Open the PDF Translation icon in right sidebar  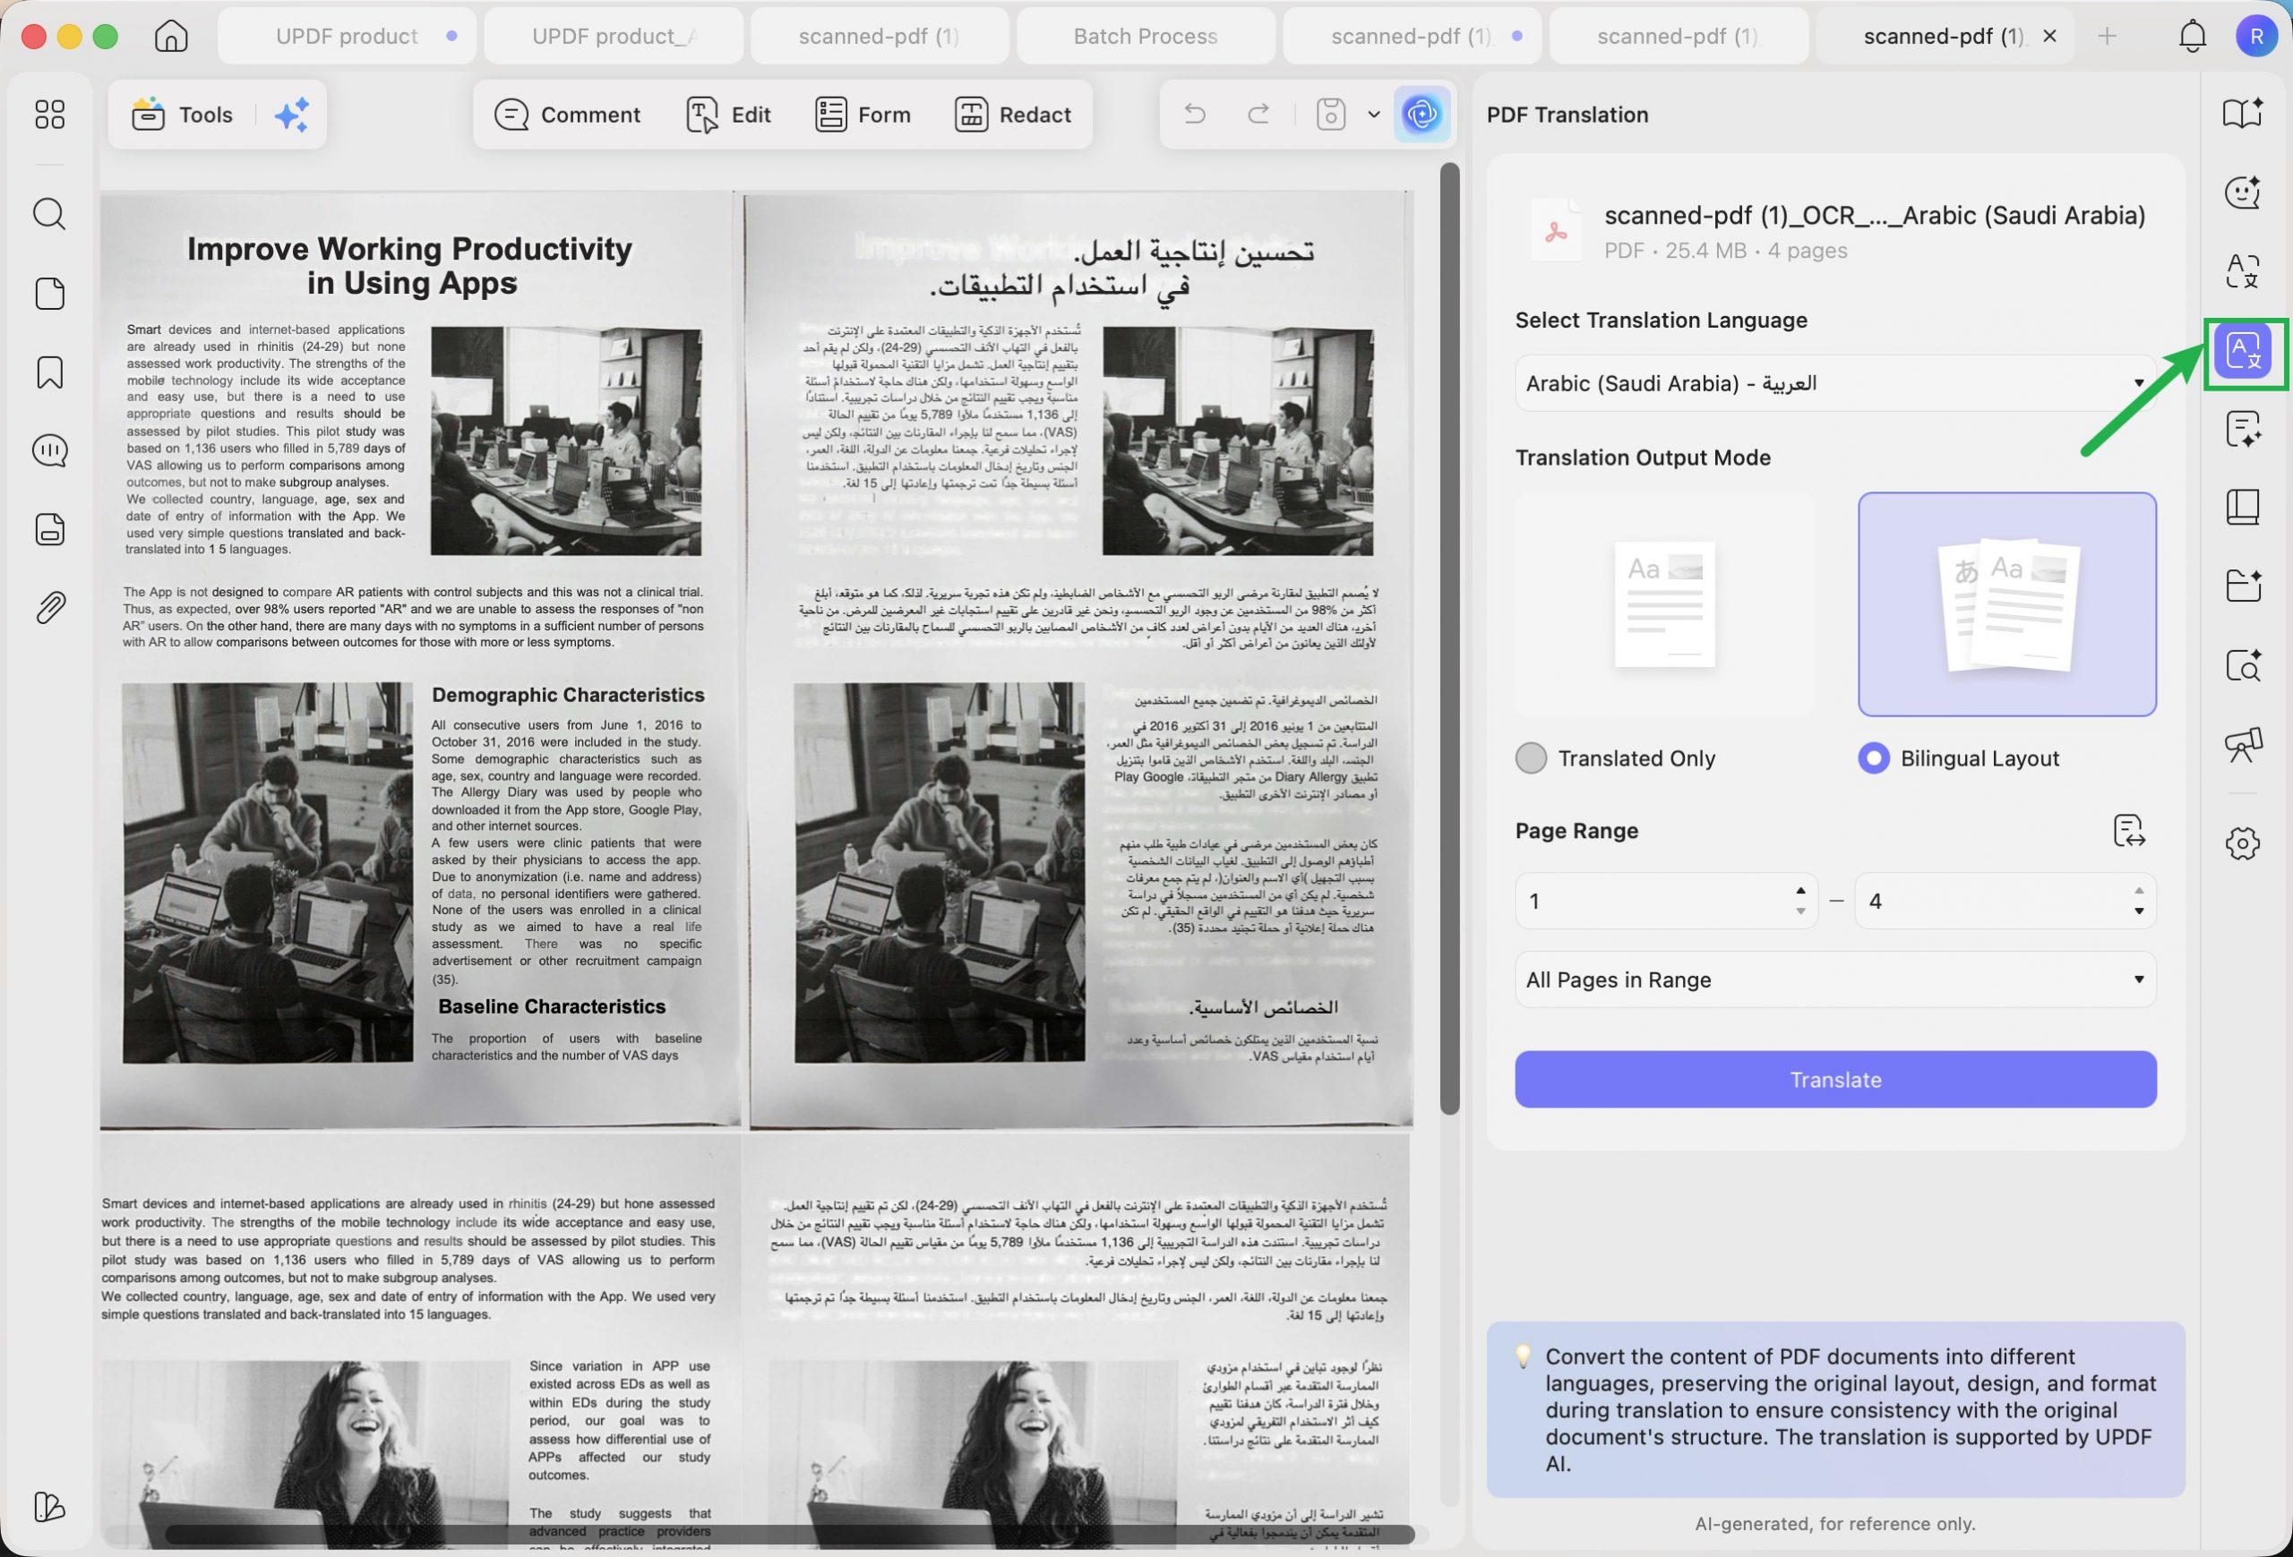[x=2243, y=353]
